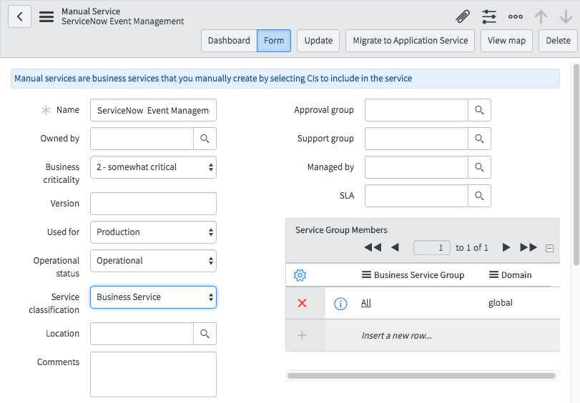Screen dimensions: 580x403
Task: Click the page number field in list pager
Action: tap(432, 248)
